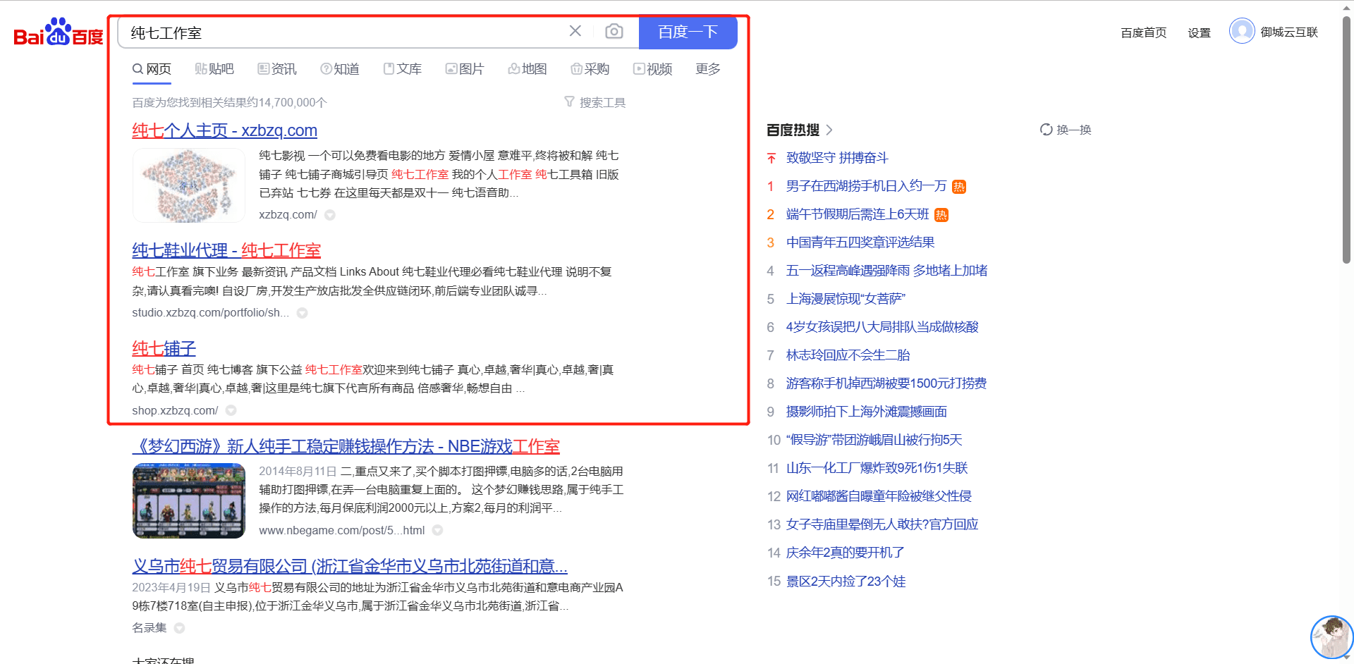Image resolution: width=1354 pixels, height=664 pixels.
Task: Click the Baidu logo
Action: point(58,32)
